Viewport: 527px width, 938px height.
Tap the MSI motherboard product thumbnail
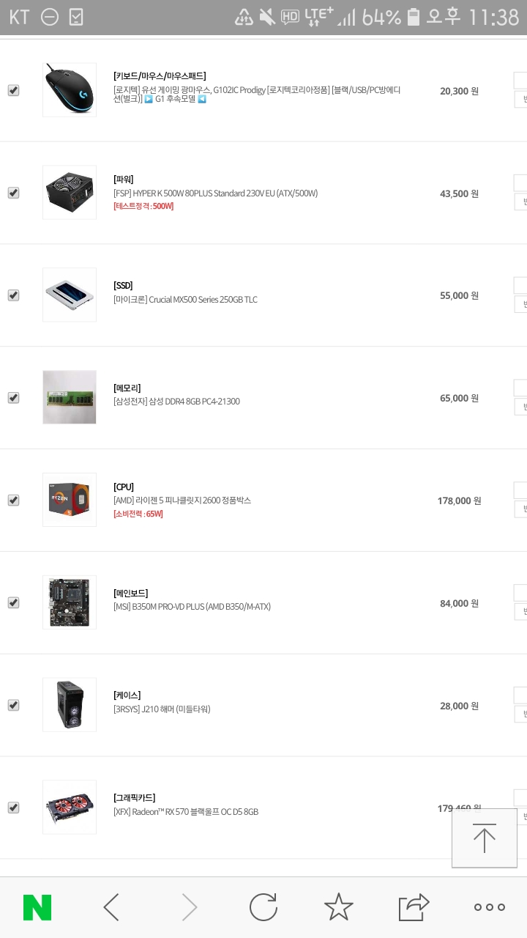70,602
